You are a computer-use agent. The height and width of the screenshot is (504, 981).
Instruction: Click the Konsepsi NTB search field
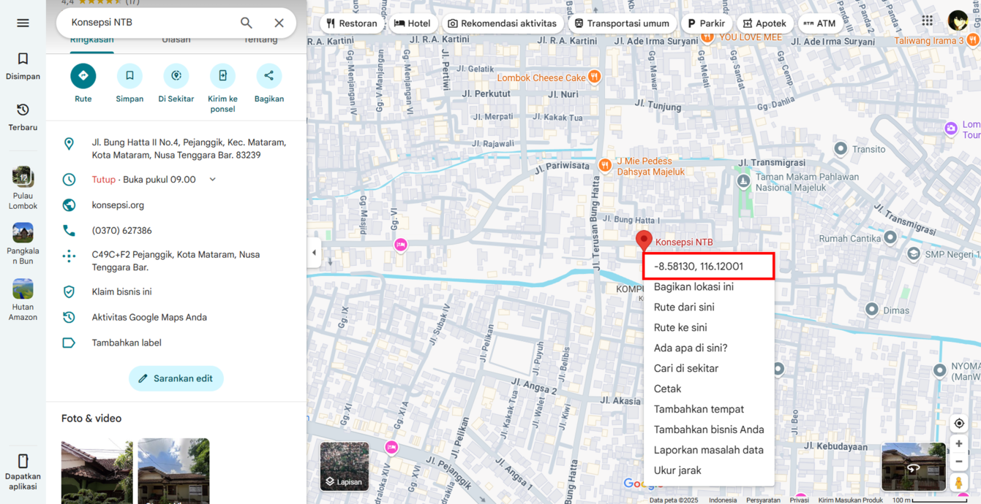pos(150,23)
